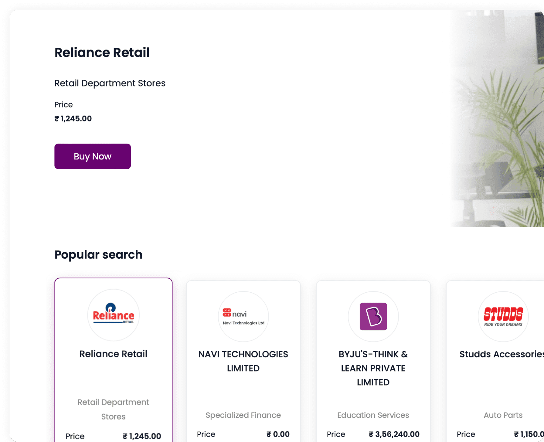Image resolution: width=544 pixels, height=442 pixels.
Task: Open the purple Byju's logo
Action: 373,317
